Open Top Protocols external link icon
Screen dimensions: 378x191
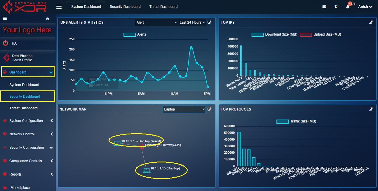coord(371,109)
